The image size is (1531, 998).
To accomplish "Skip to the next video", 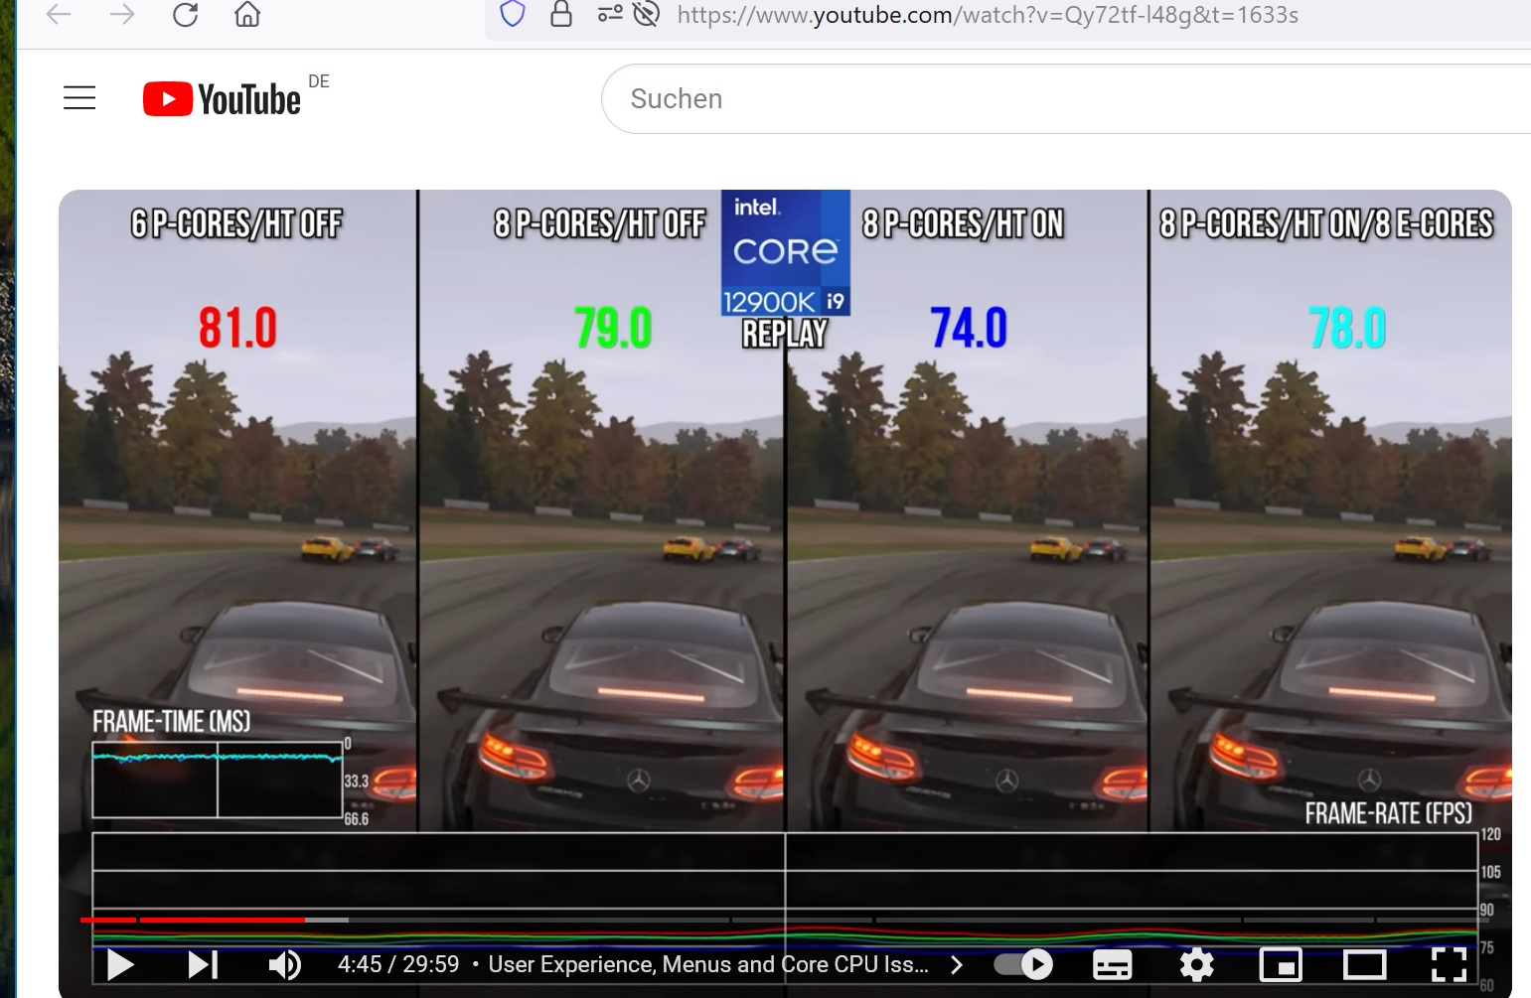I will tap(202, 964).
